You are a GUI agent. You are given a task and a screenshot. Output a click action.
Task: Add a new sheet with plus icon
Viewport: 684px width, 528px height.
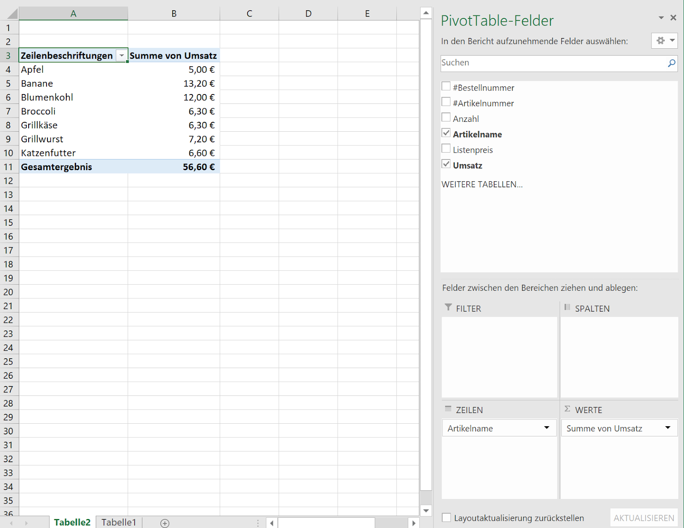tap(165, 523)
